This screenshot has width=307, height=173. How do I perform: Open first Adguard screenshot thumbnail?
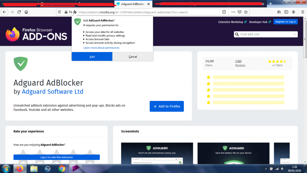tap(157, 153)
